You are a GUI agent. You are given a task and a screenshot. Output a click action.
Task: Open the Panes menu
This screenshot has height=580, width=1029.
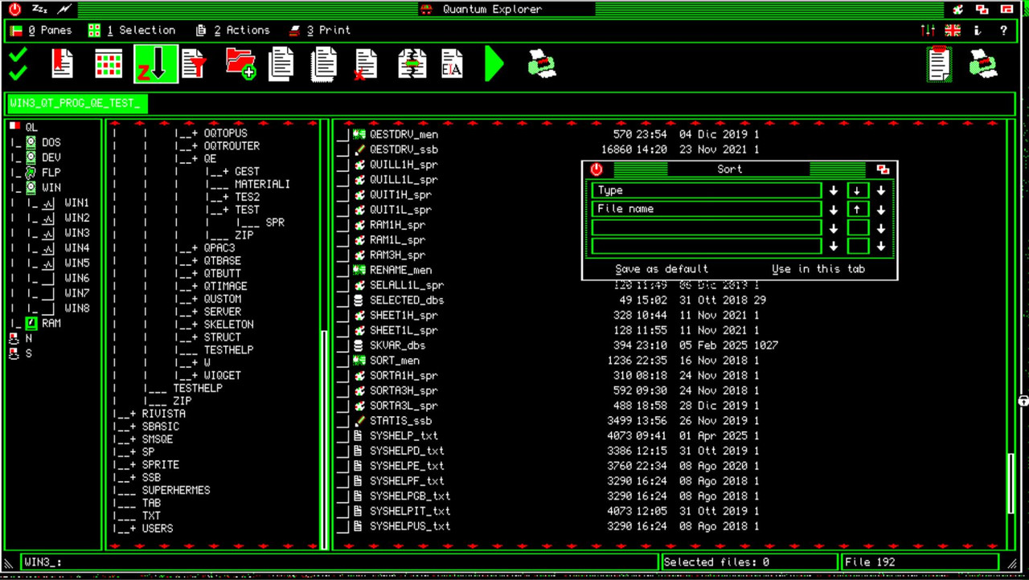[42, 31]
